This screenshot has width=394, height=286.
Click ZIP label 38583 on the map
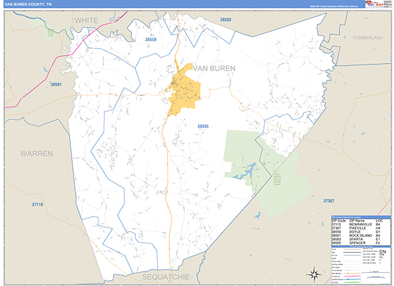(226, 20)
